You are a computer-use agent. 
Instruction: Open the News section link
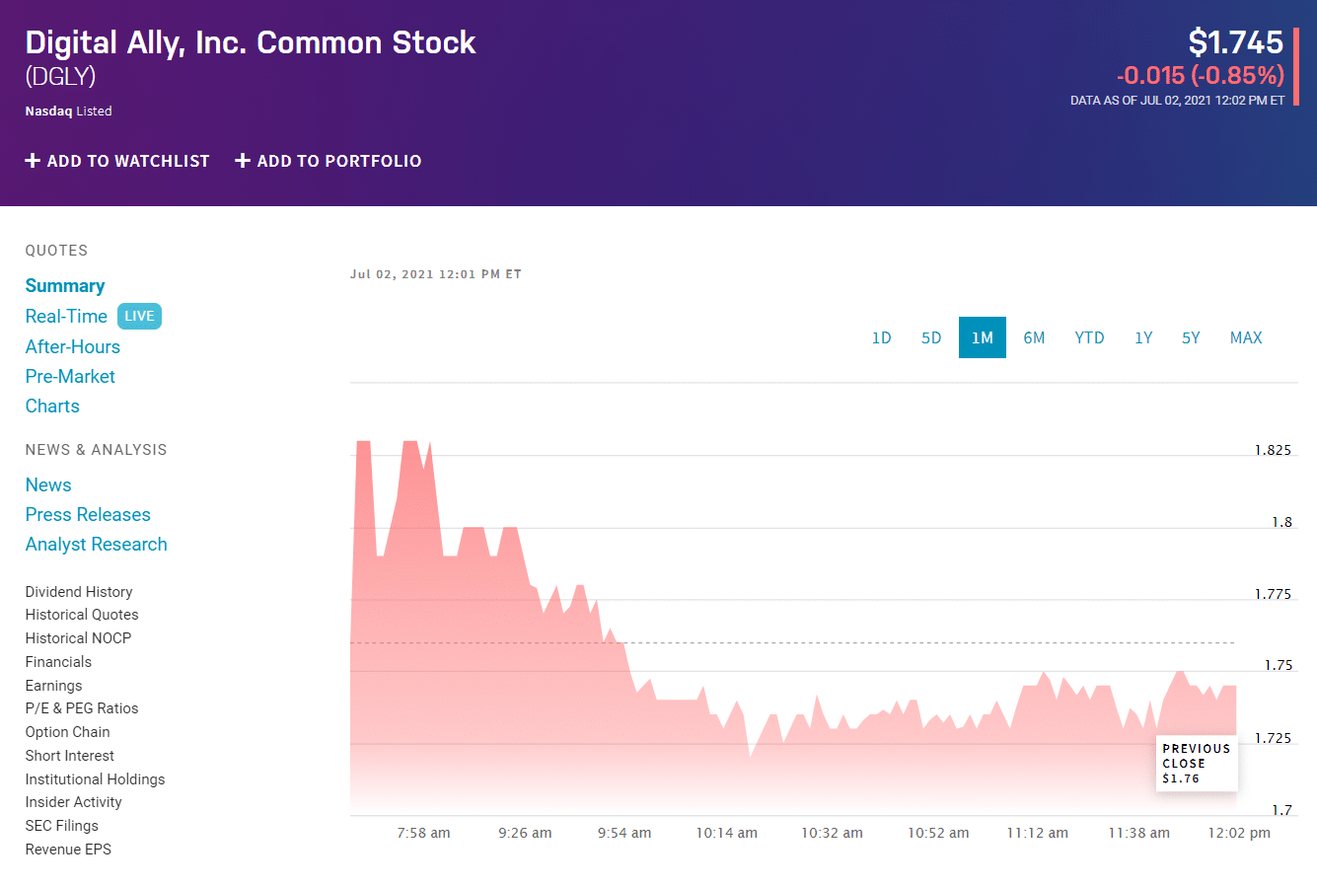[48, 484]
